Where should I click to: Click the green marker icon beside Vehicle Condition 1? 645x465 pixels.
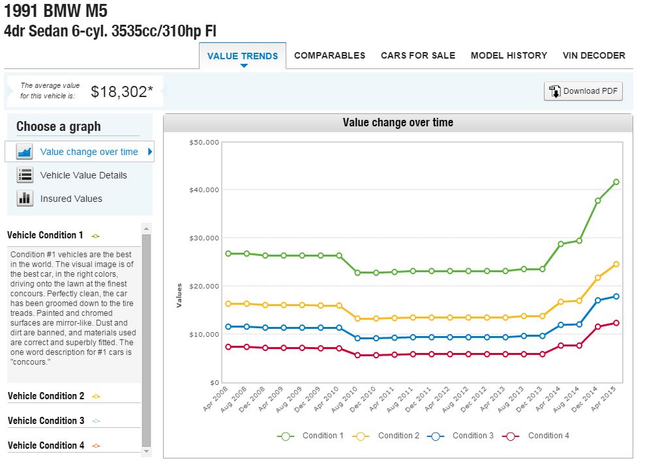click(96, 236)
